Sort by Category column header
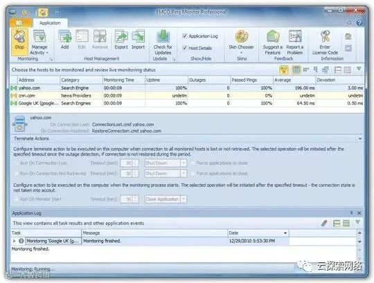Screen dimensions: 374x283 point(81,80)
